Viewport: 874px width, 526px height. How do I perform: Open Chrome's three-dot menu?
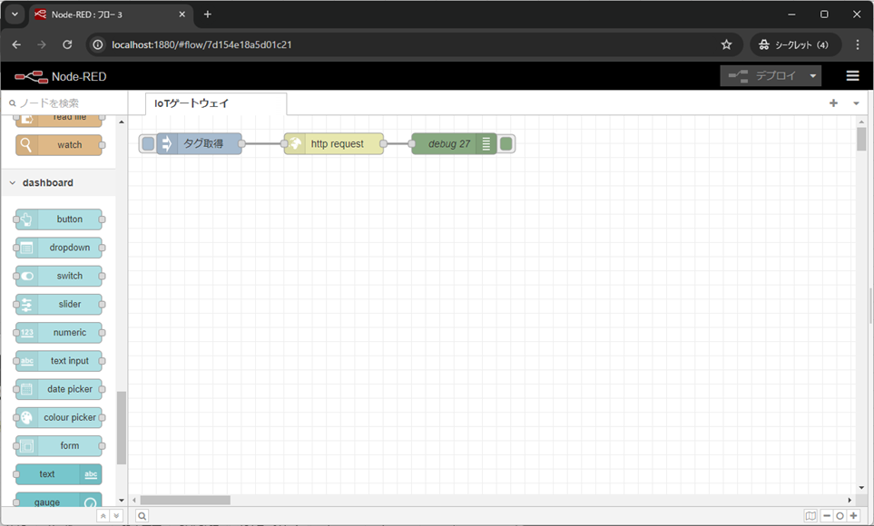tap(858, 44)
